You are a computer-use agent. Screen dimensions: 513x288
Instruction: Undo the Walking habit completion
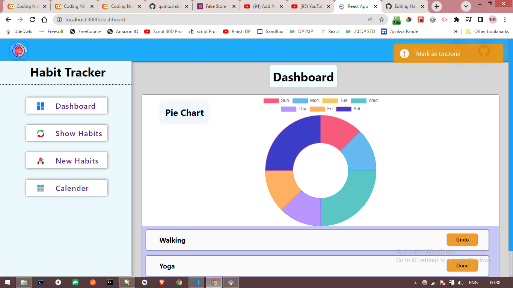click(x=462, y=240)
